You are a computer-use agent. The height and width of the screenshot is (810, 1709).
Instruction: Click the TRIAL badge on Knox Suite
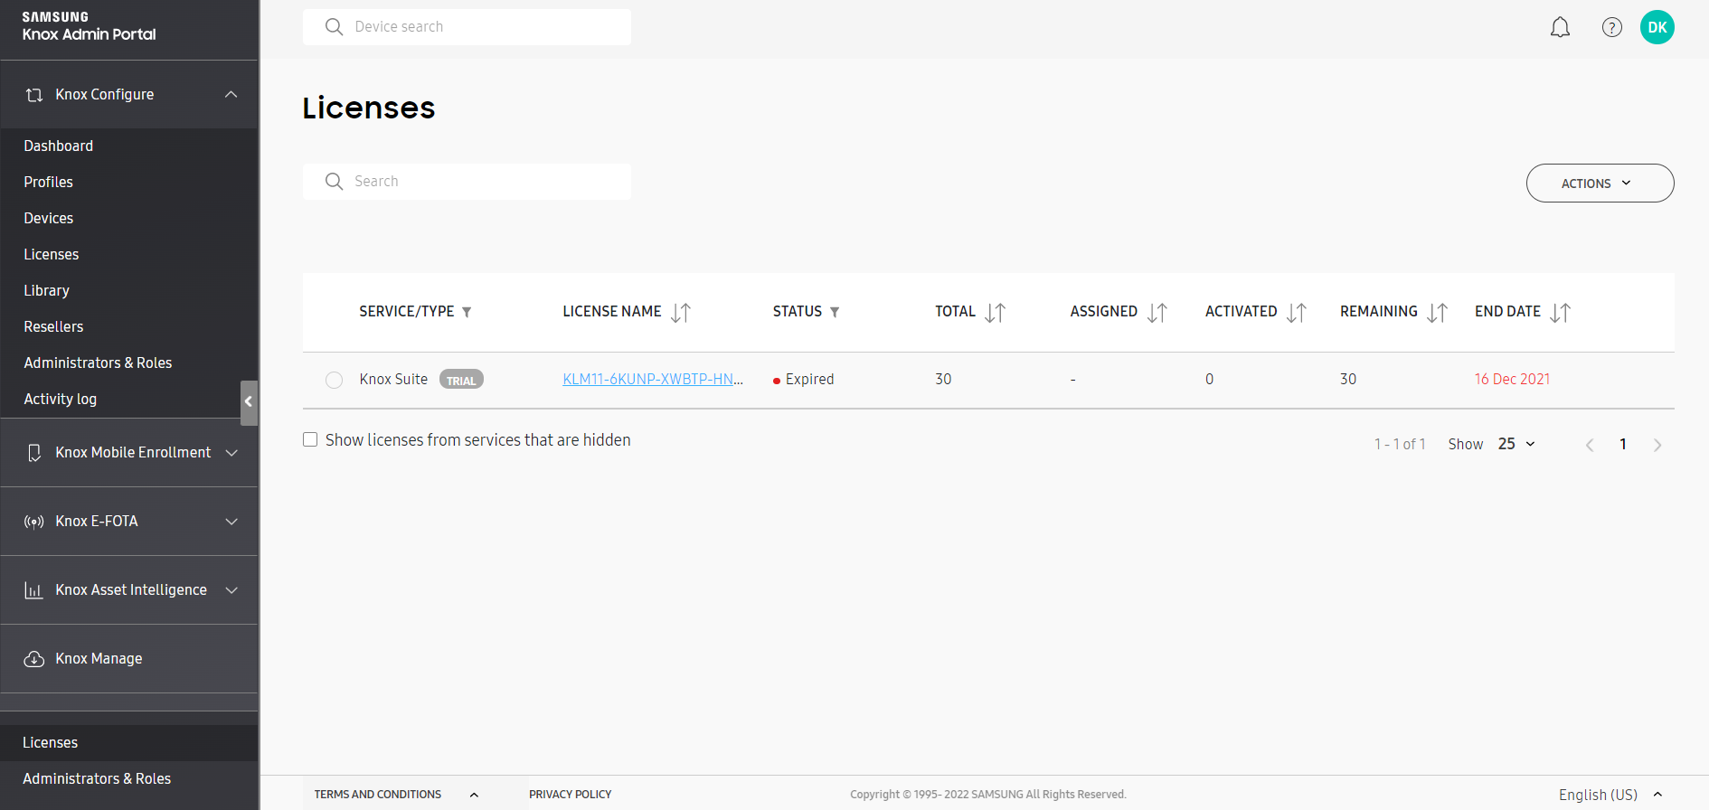click(x=461, y=380)
